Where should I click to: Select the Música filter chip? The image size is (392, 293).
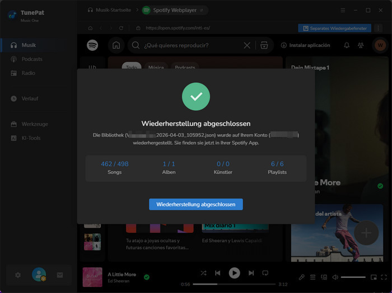(156, 65)
